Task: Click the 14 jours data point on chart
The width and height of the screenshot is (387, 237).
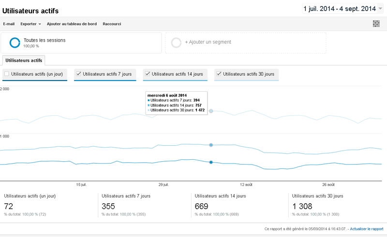Action: click(x=211, y=145)
